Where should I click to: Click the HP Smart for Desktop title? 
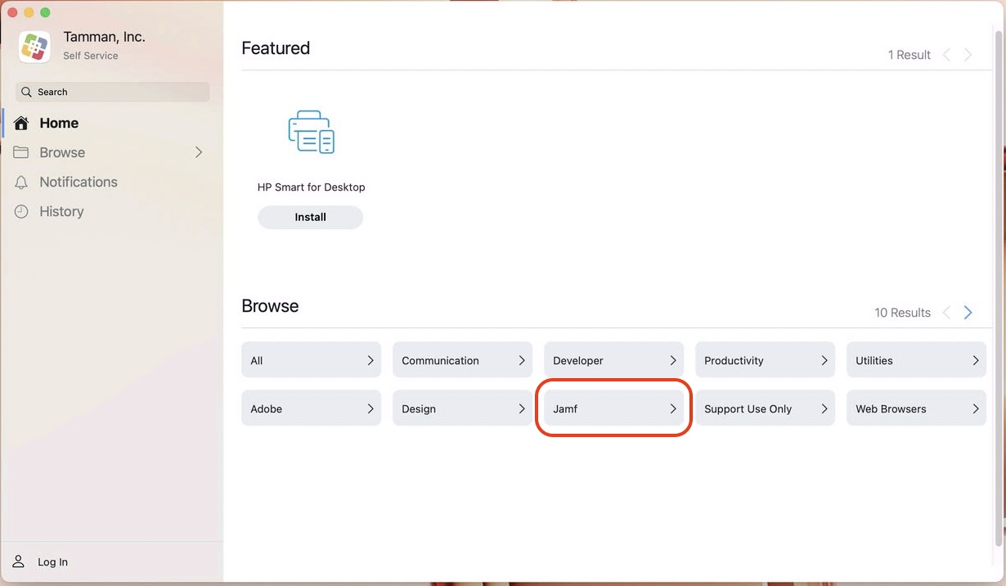click(x=311, y=187)
